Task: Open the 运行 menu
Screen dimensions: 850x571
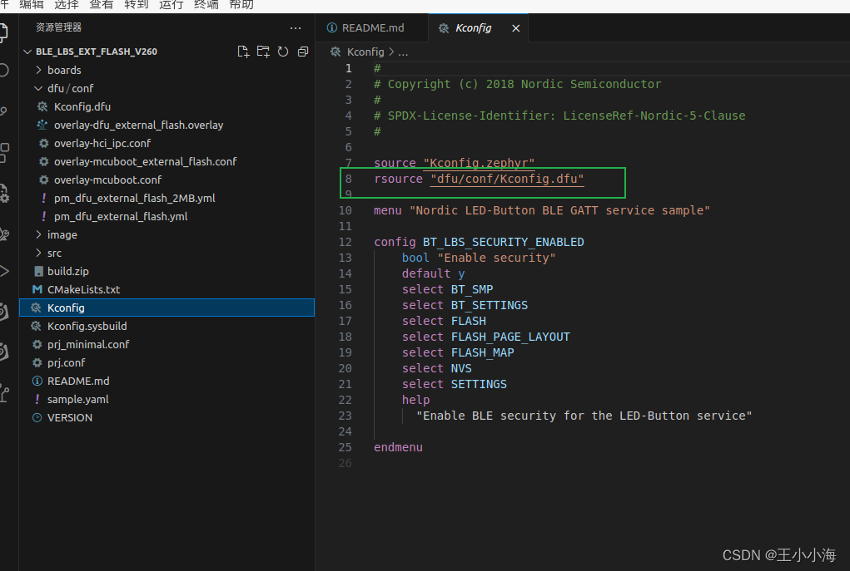Action: (171, 5)
